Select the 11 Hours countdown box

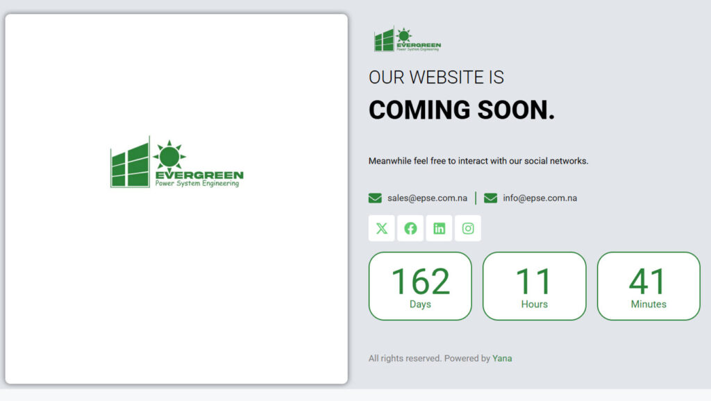(x=534, y=286)
